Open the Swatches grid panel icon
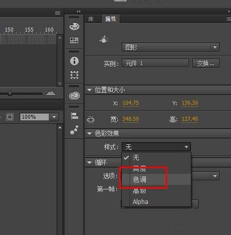This screenshot has height=235, width=231. click(74, 40)
